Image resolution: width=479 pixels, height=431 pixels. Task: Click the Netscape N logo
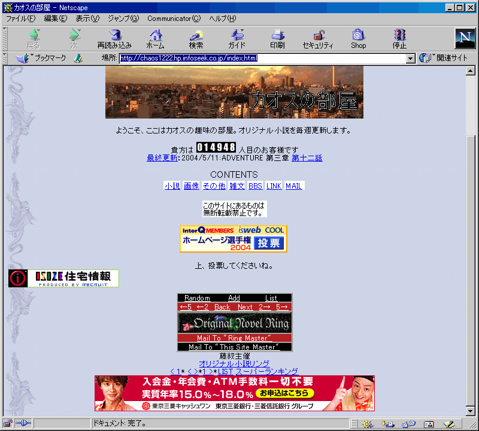[x=465, y=38]
